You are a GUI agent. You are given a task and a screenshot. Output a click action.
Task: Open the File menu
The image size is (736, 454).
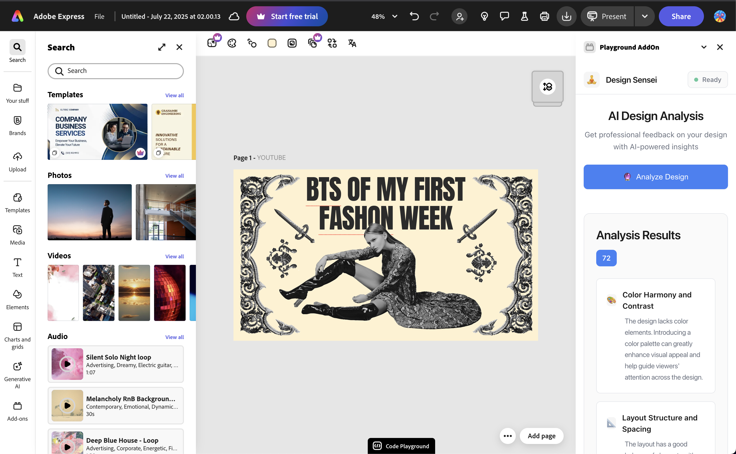click(x=99, y=17)
